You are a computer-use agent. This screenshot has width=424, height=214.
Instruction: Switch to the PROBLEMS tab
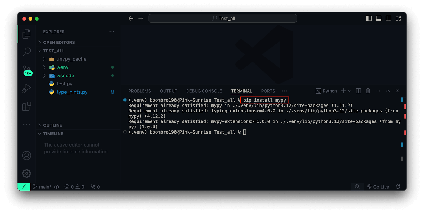pos(140,91)
